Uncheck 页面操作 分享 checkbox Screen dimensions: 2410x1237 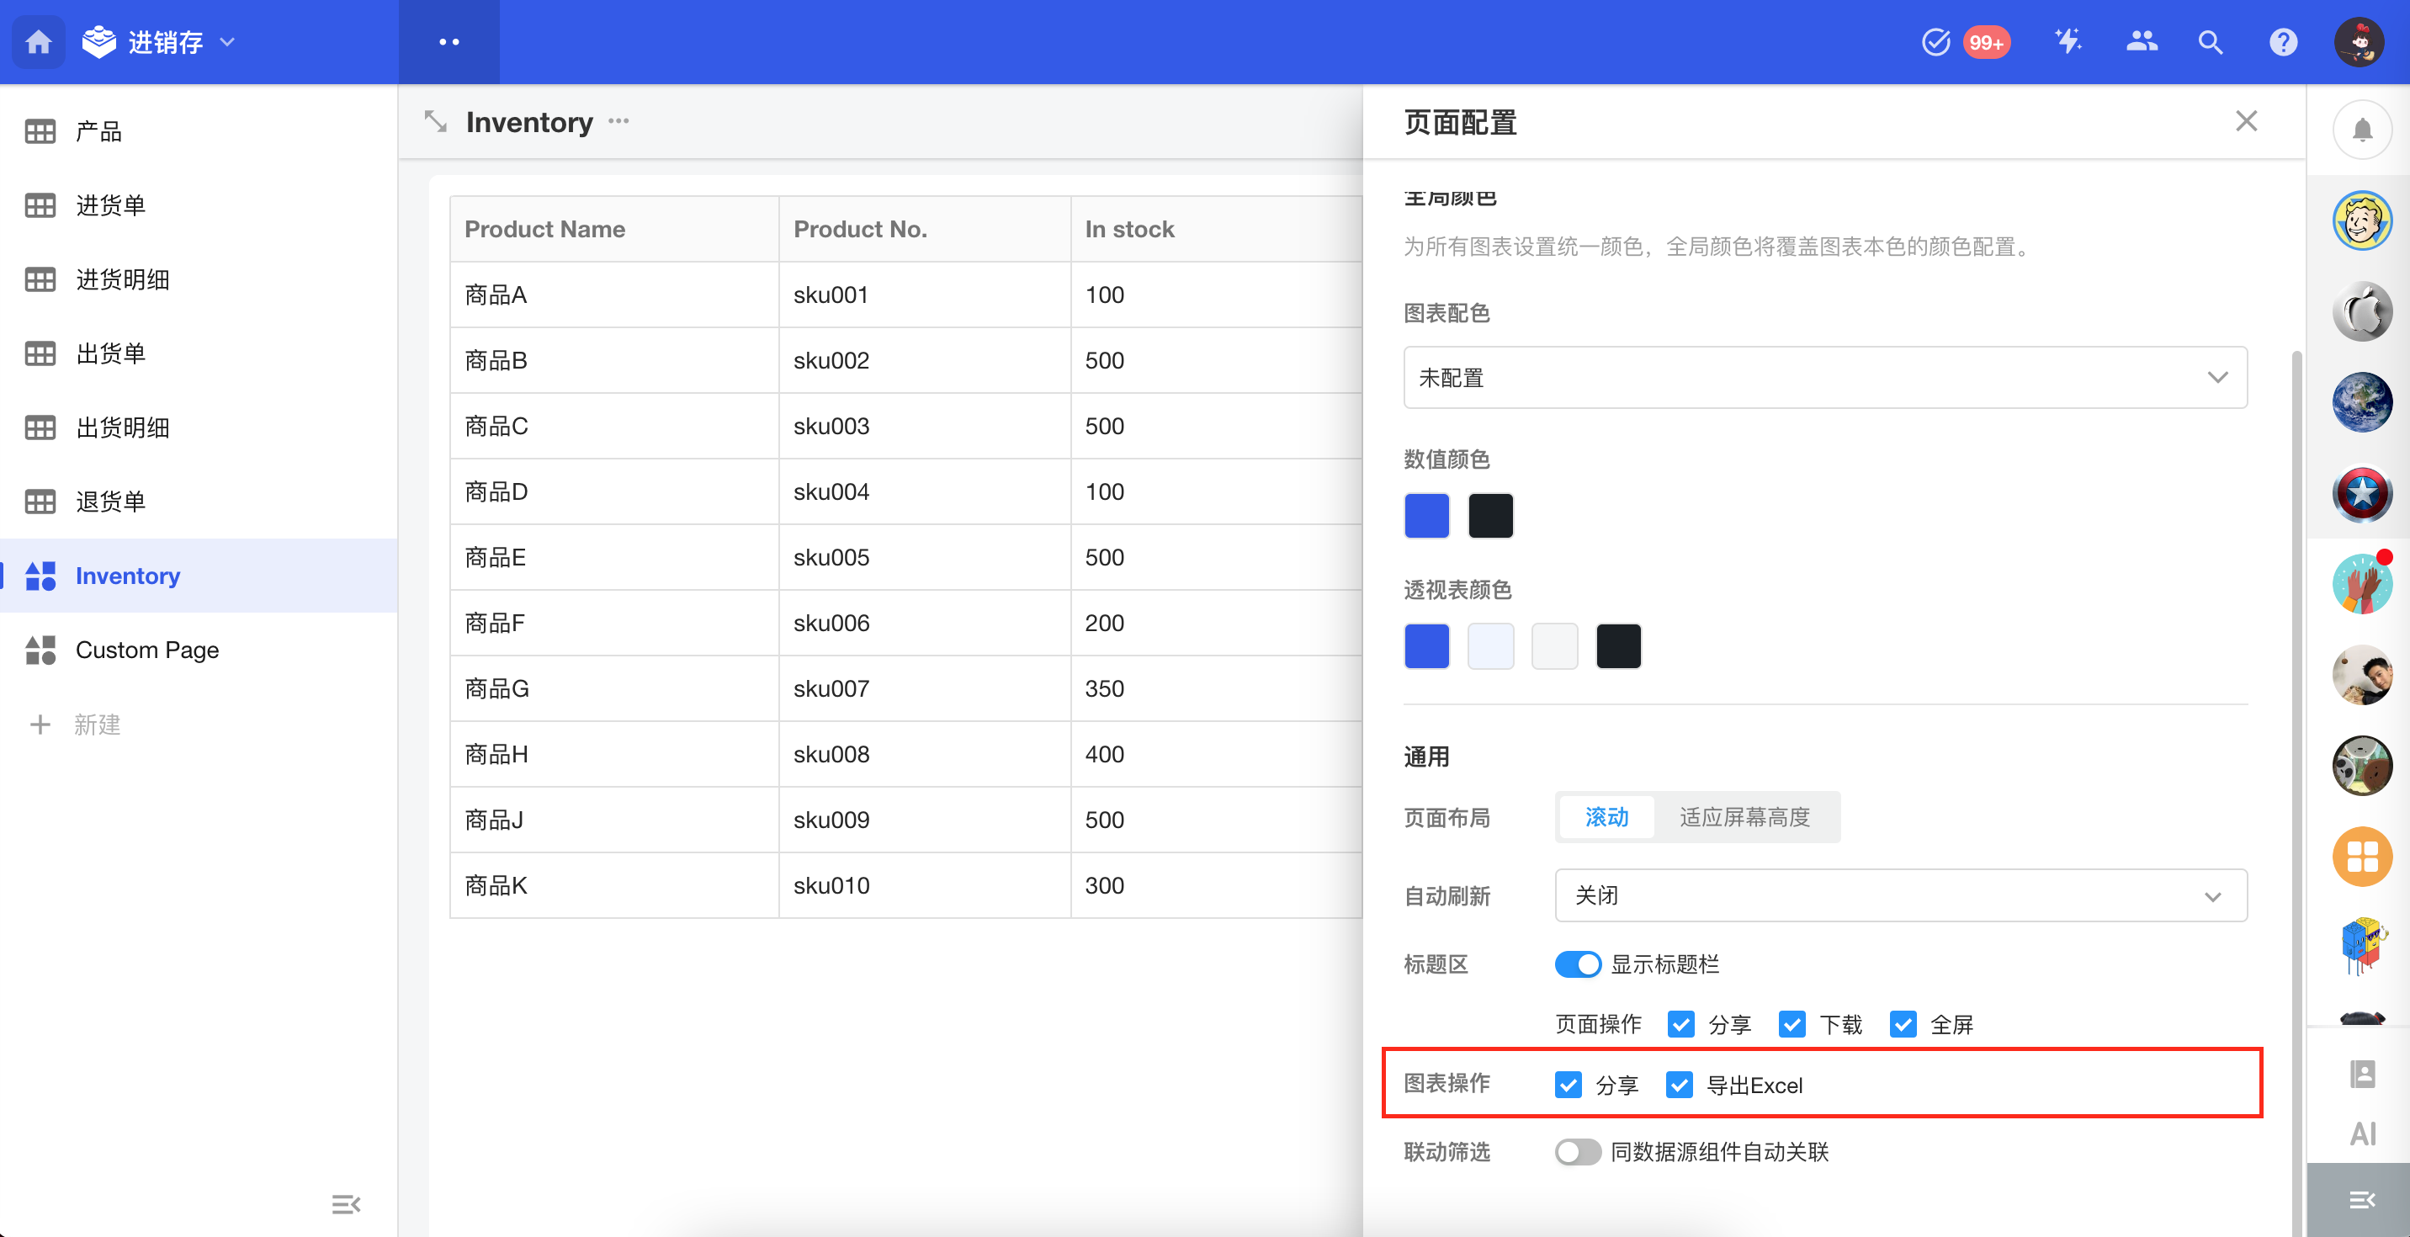pyautogui.click(x=1680, y=1023)
